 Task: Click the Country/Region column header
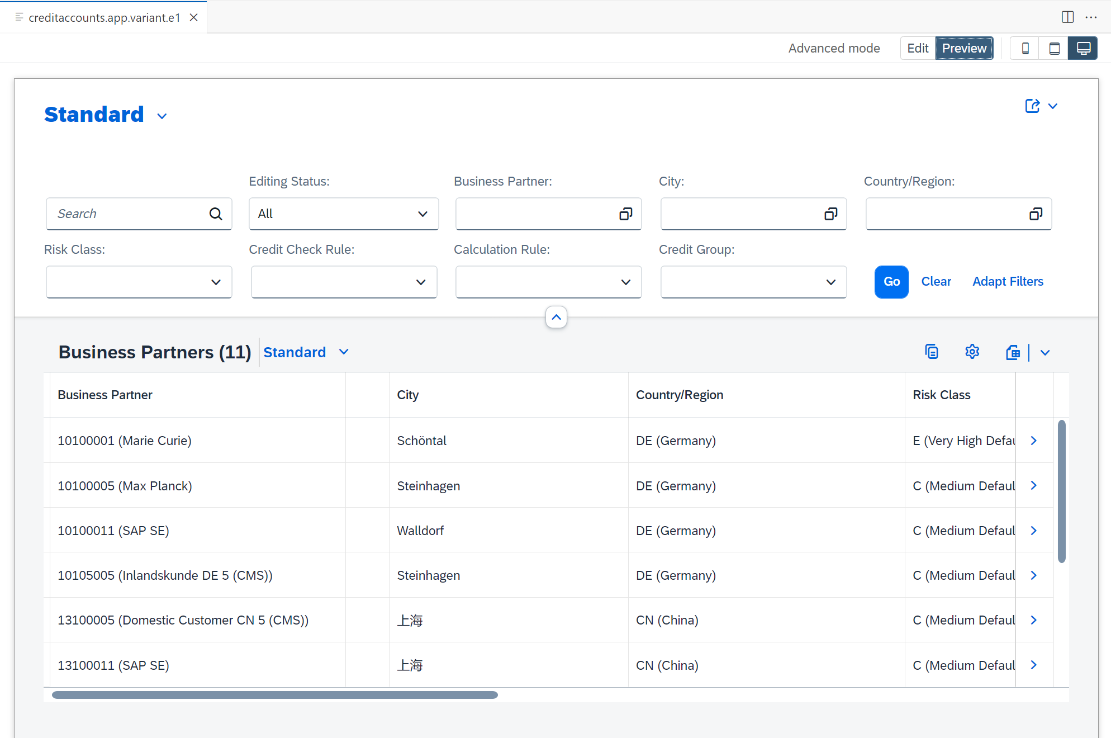tap(767, 395)
